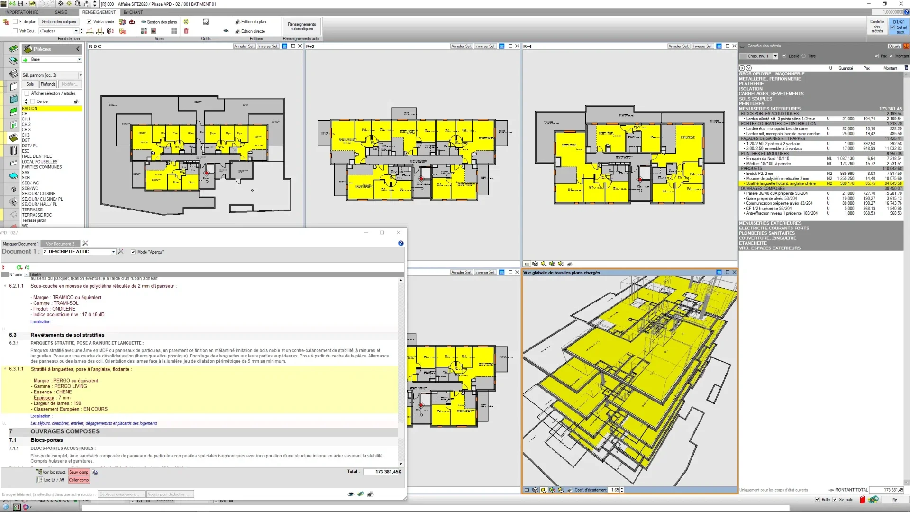Enable the F. de plan checkbox
910x512 pixels.
tap(16, 22)
